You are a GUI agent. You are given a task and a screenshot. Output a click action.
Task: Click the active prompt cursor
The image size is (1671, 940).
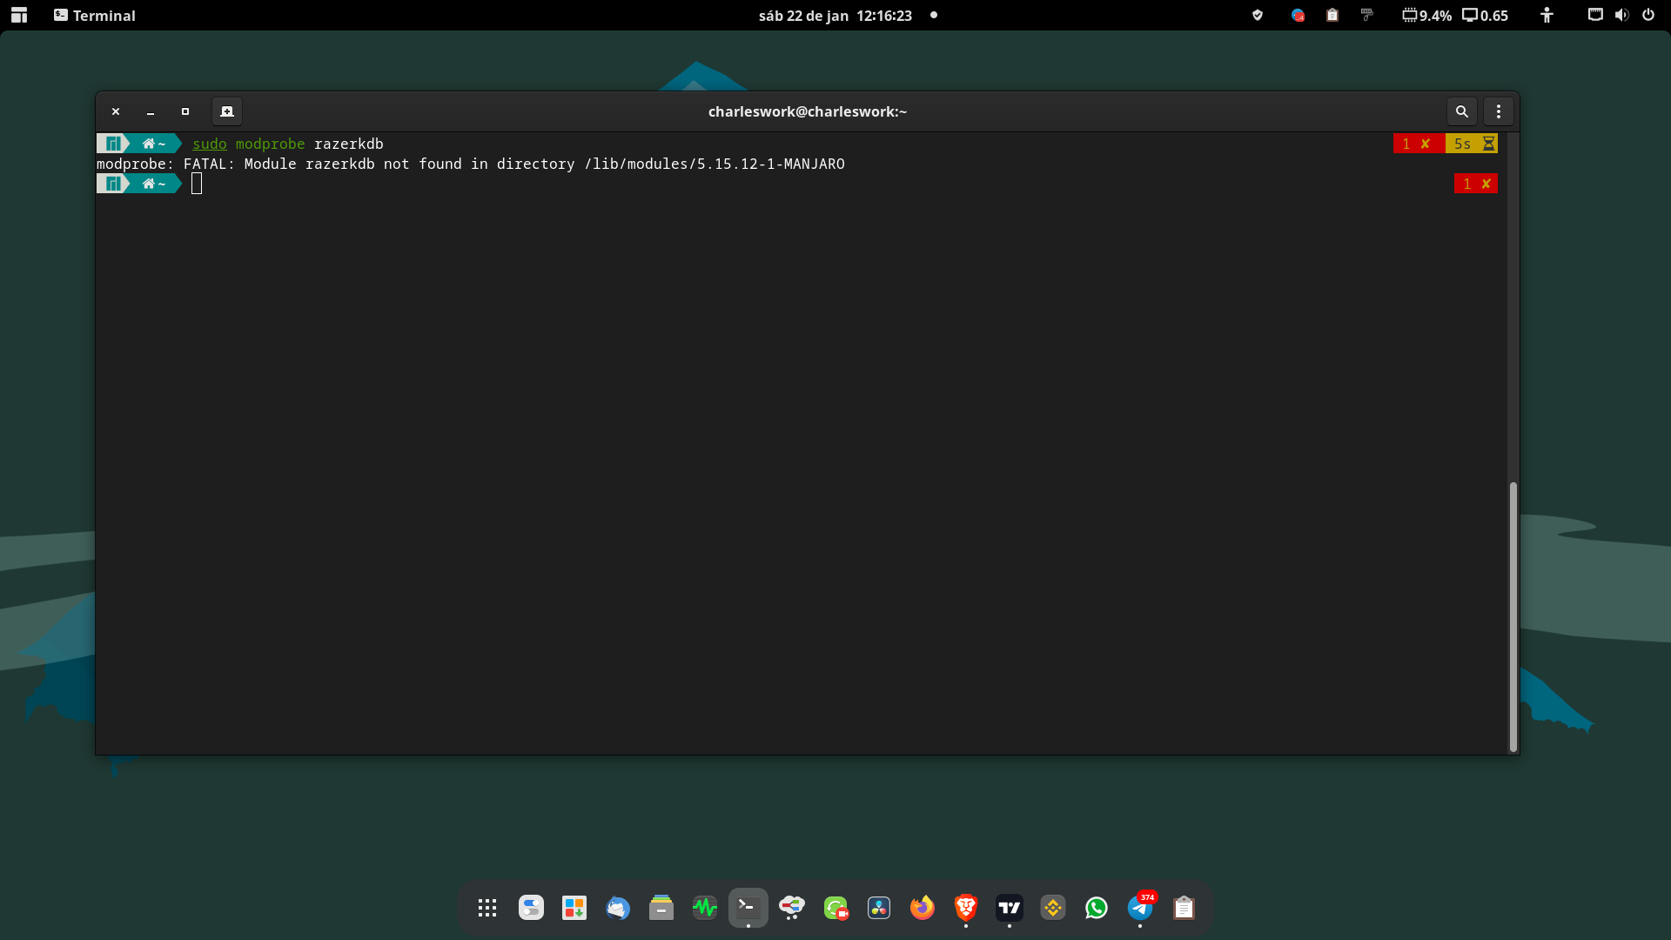[x=197, y=184]
